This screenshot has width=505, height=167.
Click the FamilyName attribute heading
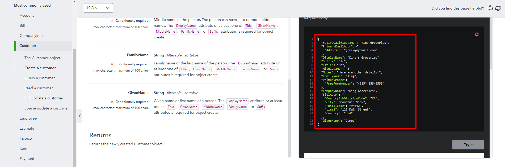pyautogui.click(x=138, y=55)
